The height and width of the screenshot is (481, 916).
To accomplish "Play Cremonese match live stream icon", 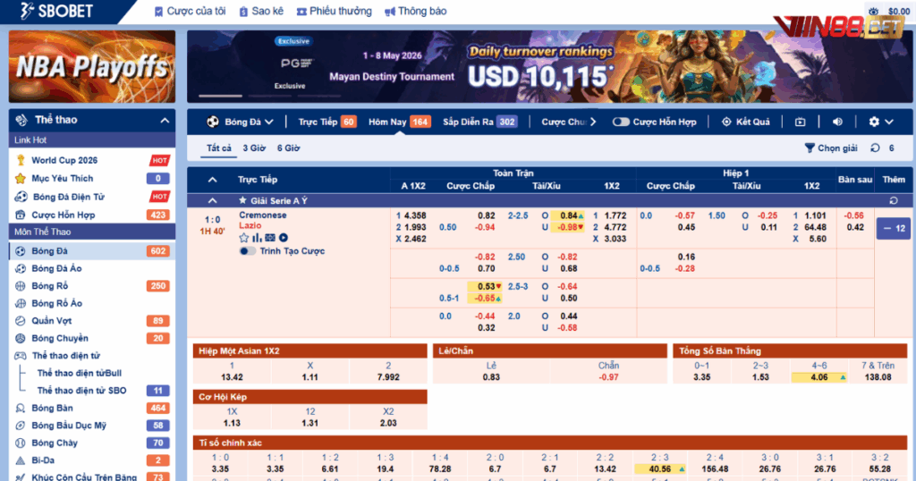I will point(284,238).
